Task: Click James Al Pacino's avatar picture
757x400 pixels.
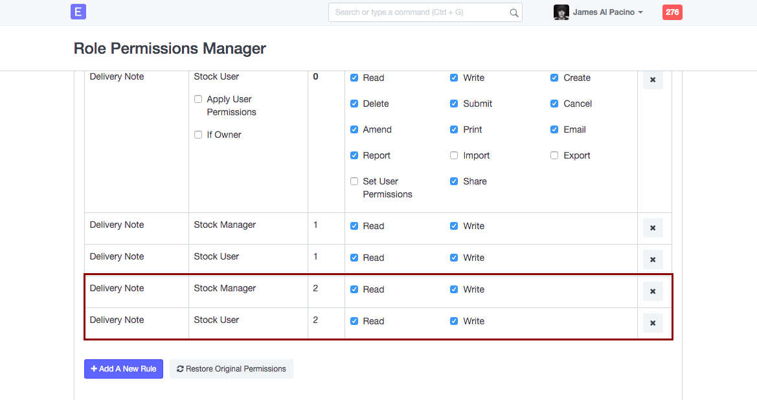Action: pos(561,12)
